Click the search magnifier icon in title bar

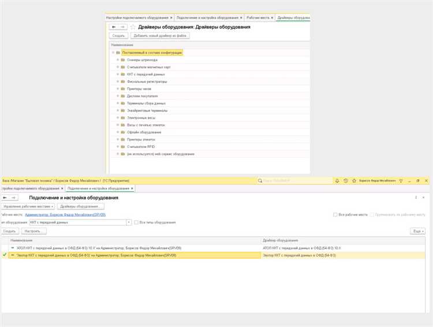(260, 181)
